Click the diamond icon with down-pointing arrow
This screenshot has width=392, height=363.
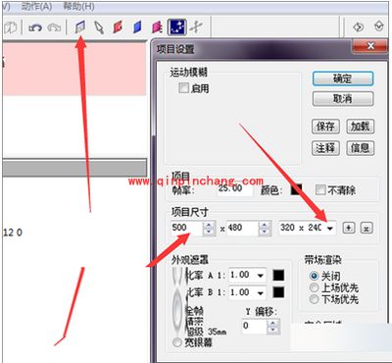378,26
